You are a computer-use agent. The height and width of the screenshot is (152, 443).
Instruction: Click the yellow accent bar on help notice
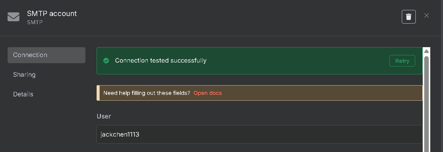click(98, 93)
